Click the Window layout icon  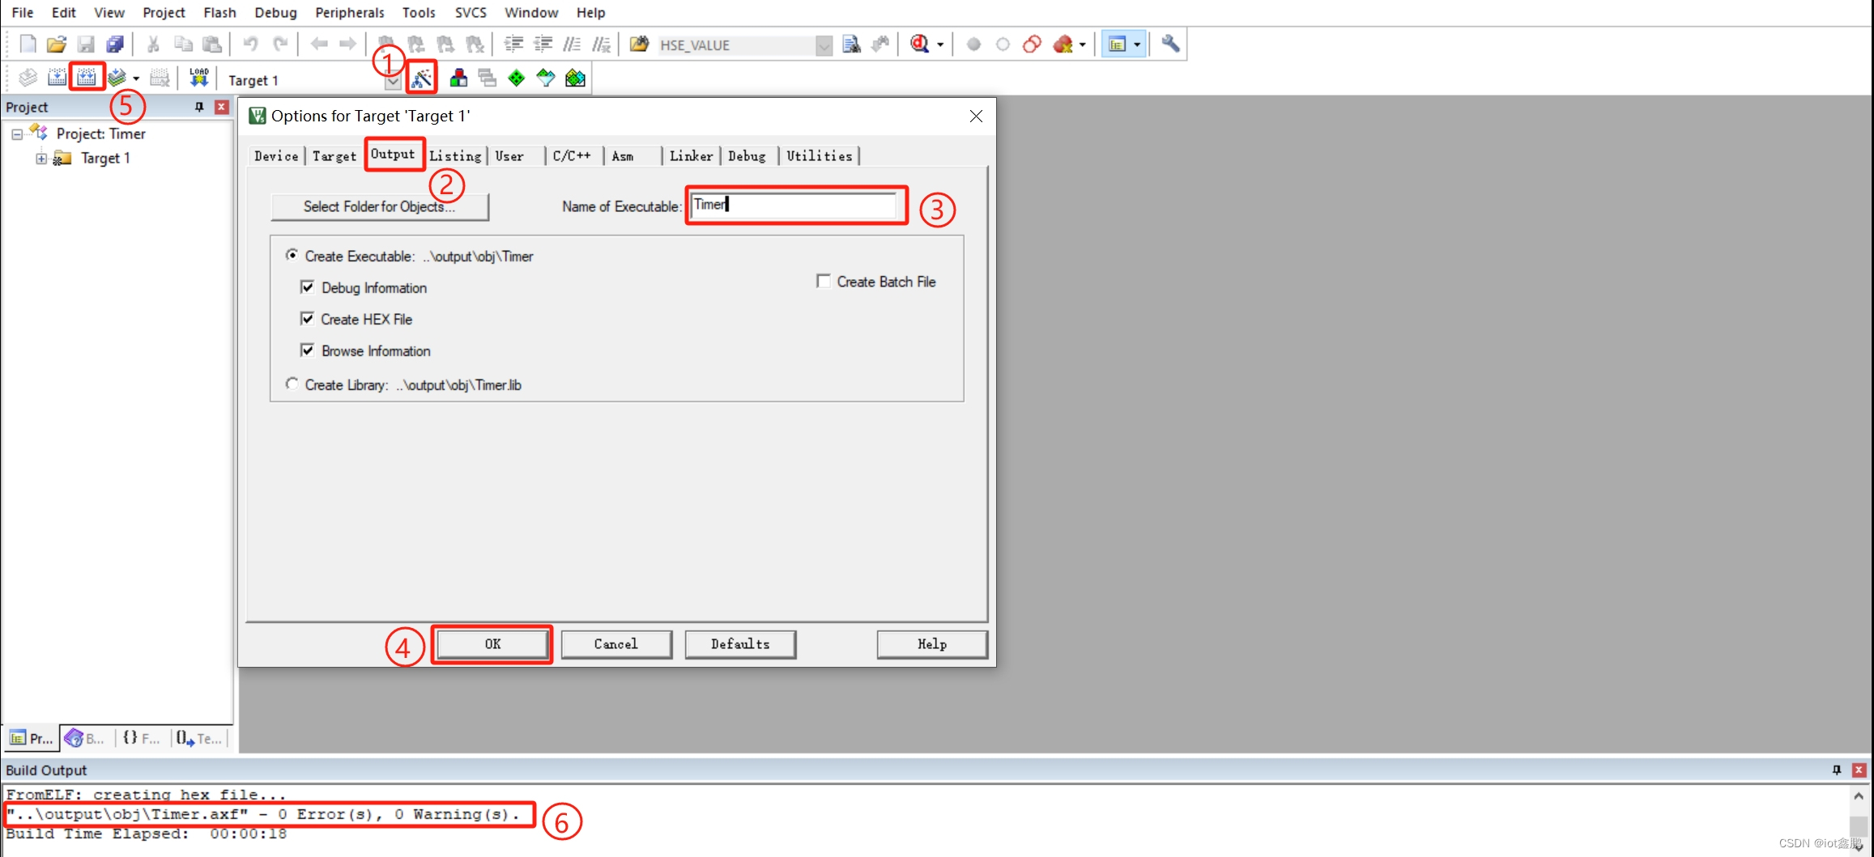(x=1117, y=45)
